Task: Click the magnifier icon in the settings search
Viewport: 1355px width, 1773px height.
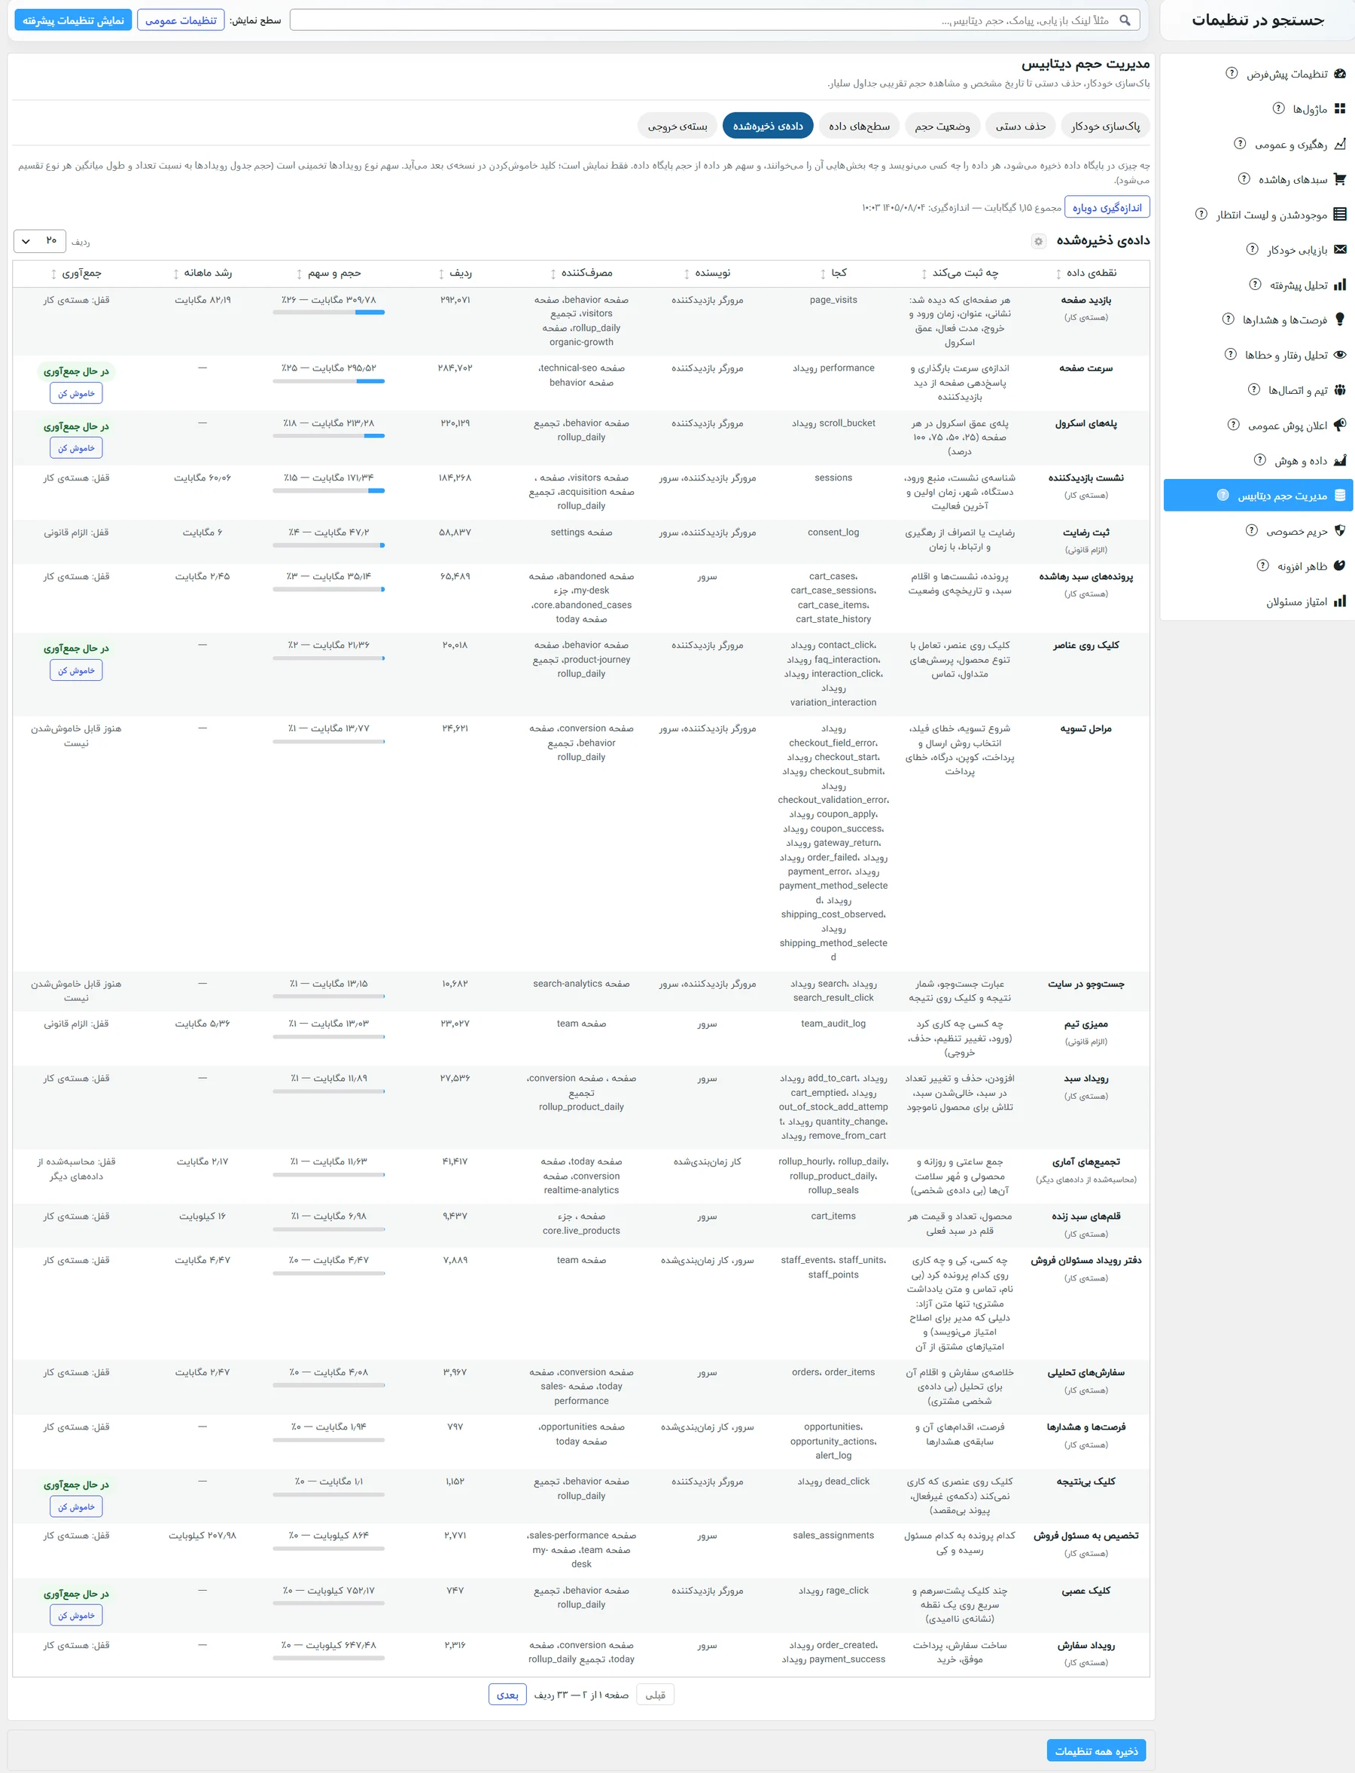Action: [1125, 20]
